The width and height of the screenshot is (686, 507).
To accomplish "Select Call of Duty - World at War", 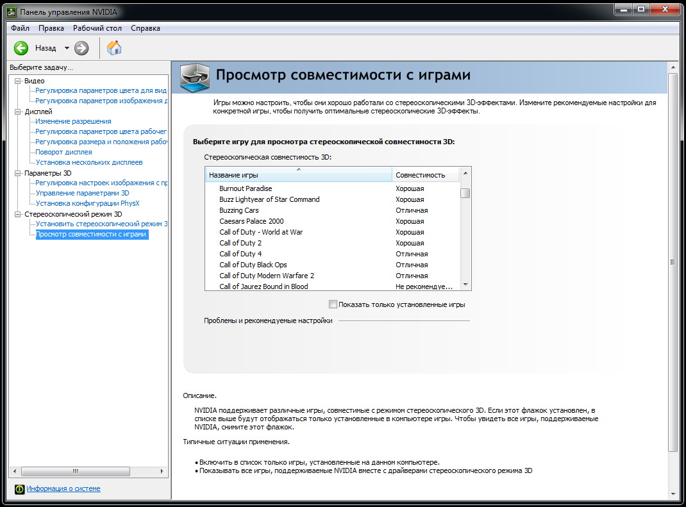I will click(x=333, y=232).
